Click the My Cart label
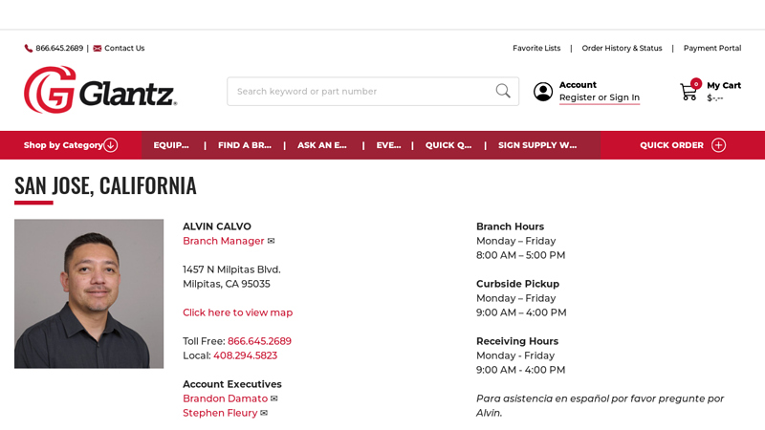Image resolution: width=765 pixels, height=430 pixels. click(x=724, y=85)
